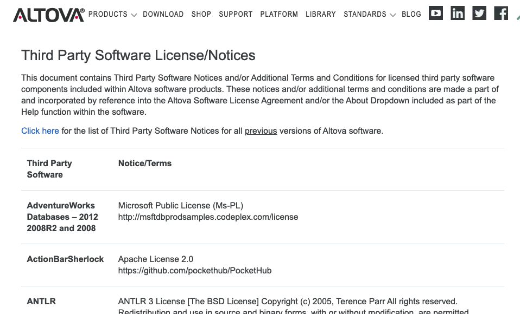
Task: Expand the Standards menu chevron
Action: click(x=392, y=15)
